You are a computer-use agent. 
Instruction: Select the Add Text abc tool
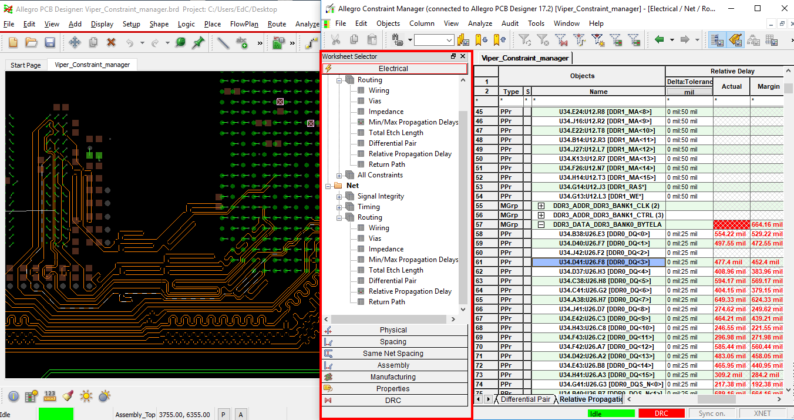tap(241, 42)
